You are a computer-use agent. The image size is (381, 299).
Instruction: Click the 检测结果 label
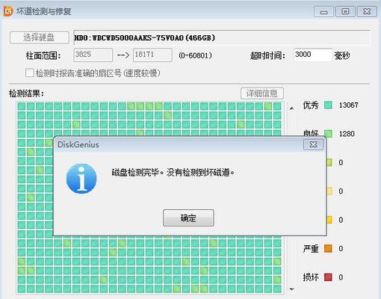point(26,93)
